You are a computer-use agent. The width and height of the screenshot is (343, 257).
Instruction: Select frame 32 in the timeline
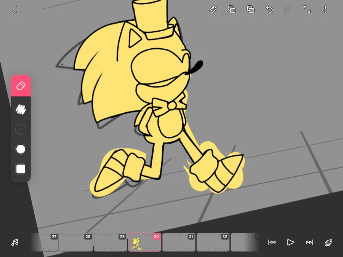213,242
